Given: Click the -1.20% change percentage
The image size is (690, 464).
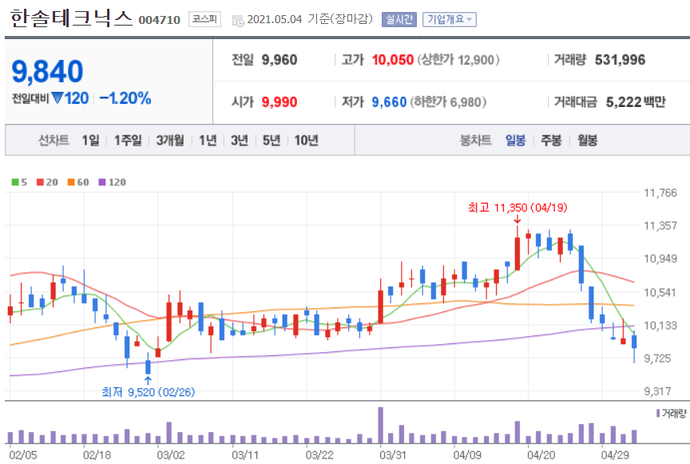Looking at the screenshot, I should [x=125, y=97].
